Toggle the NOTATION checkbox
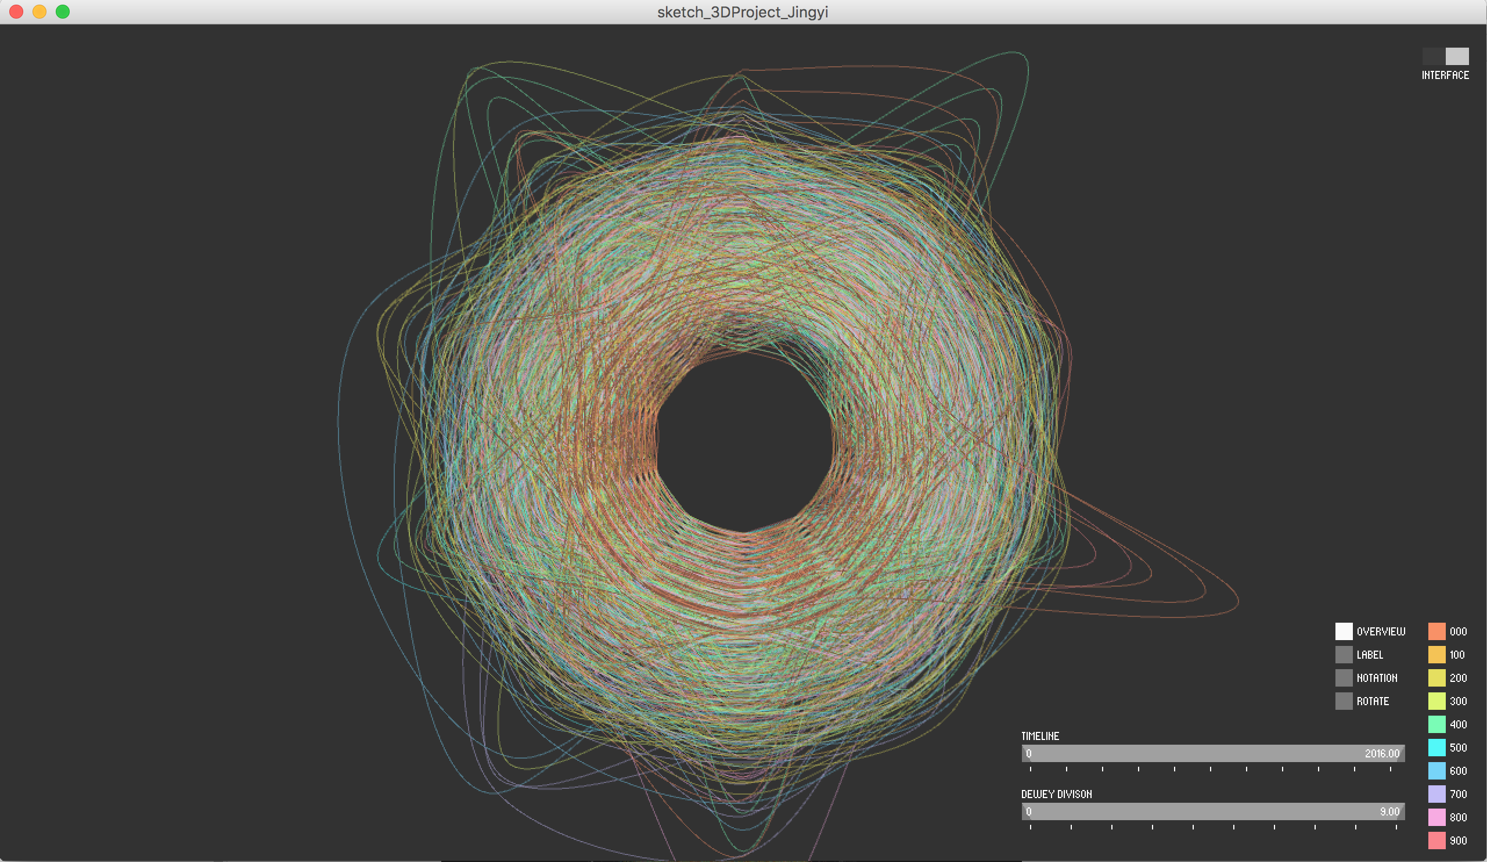This screenshot has width=1487, height=862. point(1344,678)
